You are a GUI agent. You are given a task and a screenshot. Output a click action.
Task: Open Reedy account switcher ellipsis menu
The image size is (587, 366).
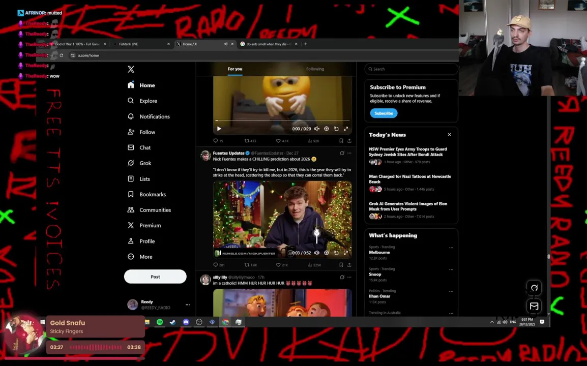(188, 304)
